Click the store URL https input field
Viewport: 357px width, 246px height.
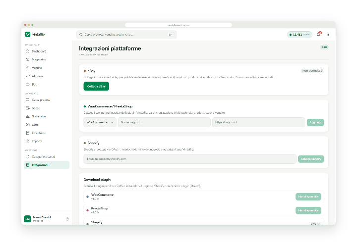(258, 122)
